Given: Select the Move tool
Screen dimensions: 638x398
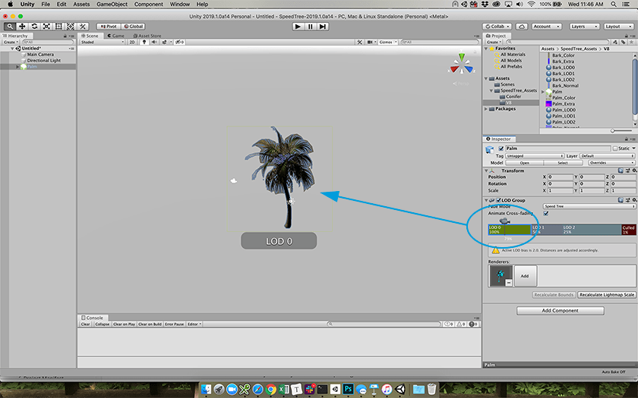Looking at the screenshot, I should click(22, 27).
